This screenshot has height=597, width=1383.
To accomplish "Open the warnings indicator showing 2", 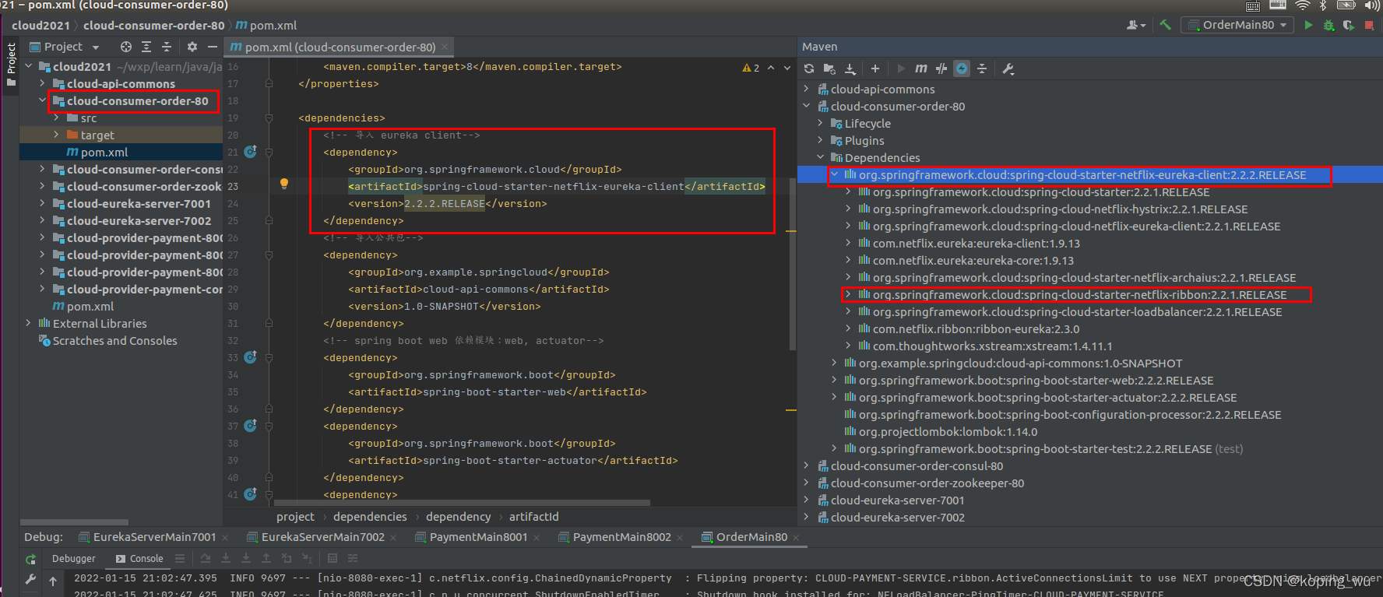I will click(751, 68).
